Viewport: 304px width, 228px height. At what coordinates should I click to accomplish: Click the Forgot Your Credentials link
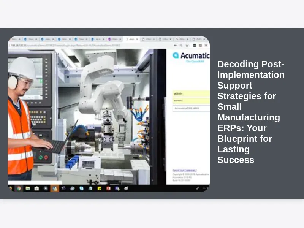click(185, 170)
